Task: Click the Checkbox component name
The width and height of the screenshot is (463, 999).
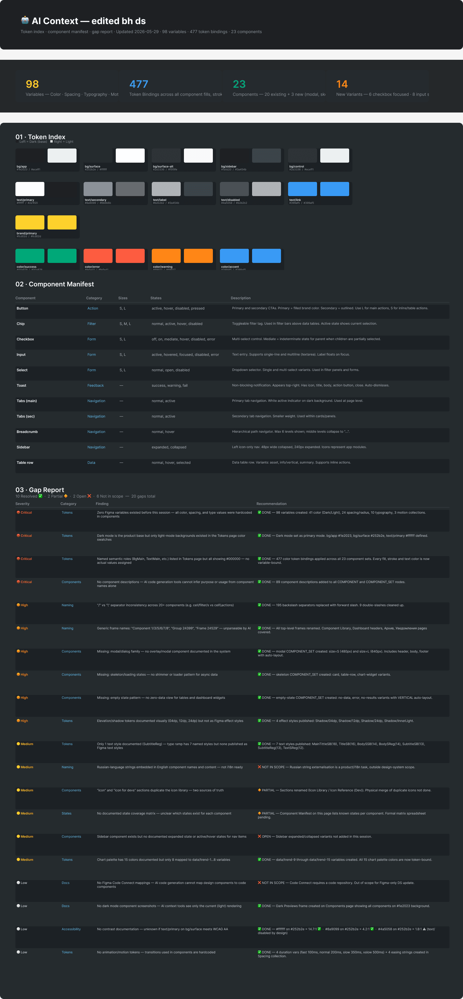Action: 25,339
